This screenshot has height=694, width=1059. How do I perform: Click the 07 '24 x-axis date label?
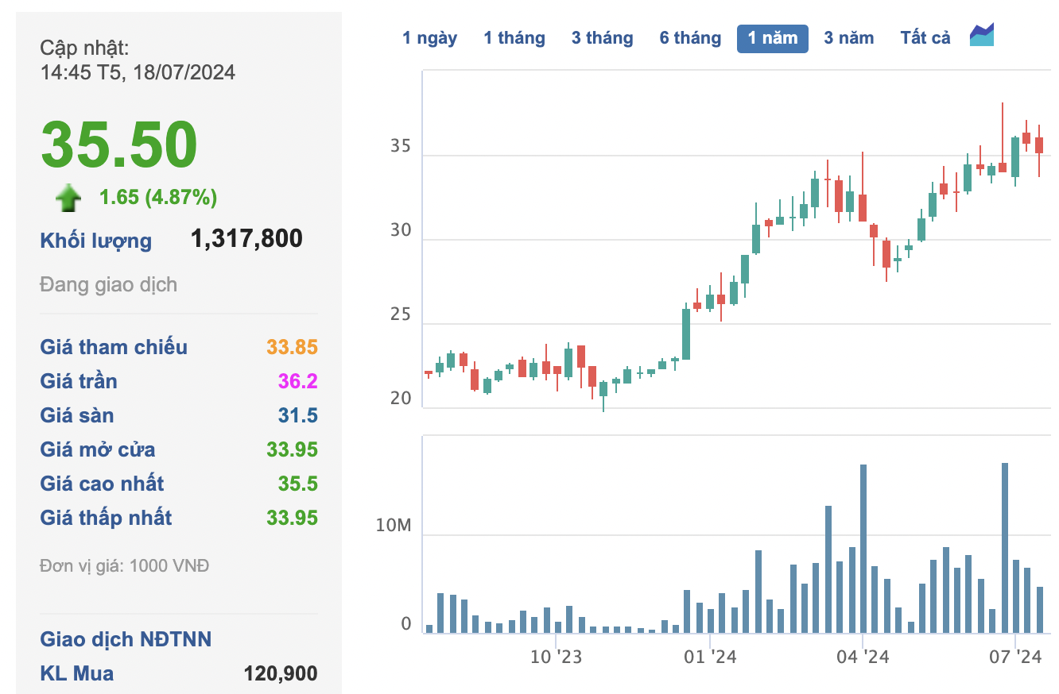coord(1015,657)
